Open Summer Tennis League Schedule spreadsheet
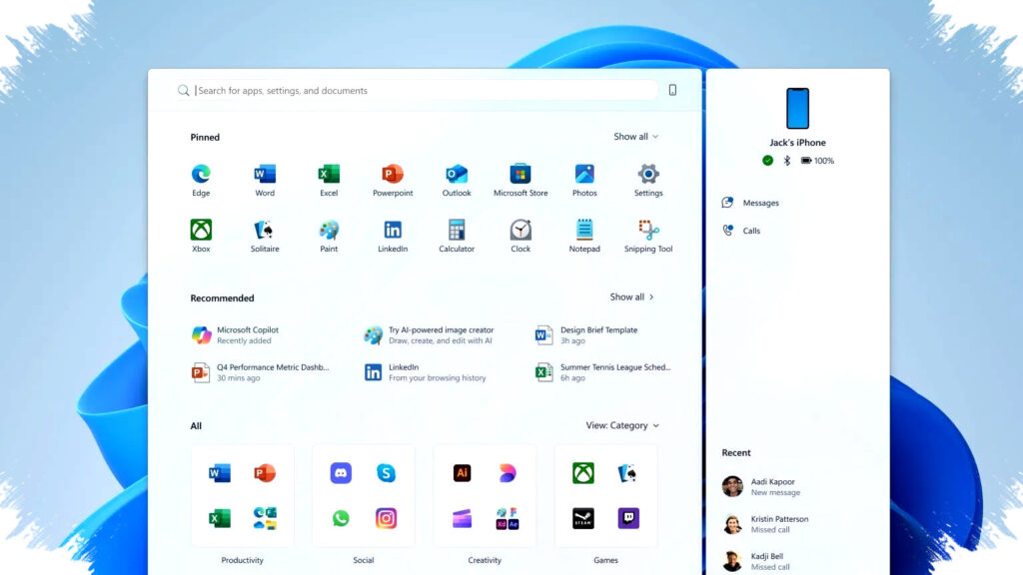 (x=602, y=372)
